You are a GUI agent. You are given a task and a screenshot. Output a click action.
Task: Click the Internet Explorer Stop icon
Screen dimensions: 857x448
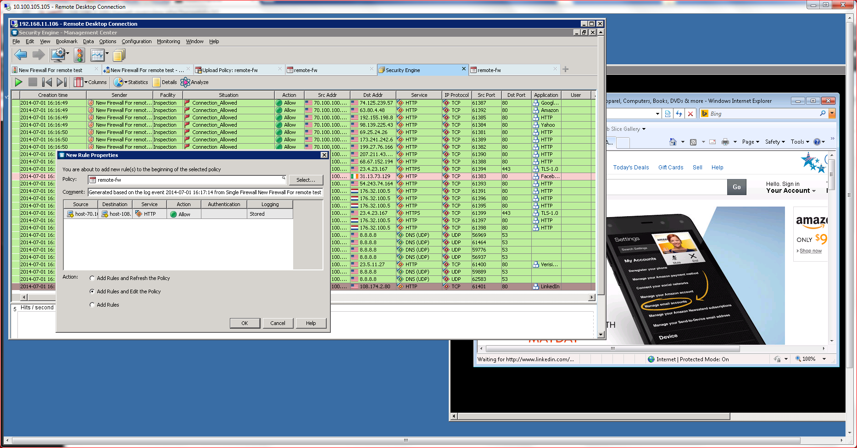(690, 113)
